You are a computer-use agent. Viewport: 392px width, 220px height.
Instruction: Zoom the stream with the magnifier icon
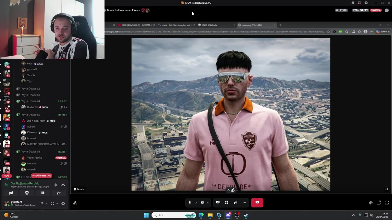pos(387,189)
